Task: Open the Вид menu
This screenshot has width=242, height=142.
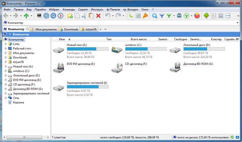Action: 29,10
